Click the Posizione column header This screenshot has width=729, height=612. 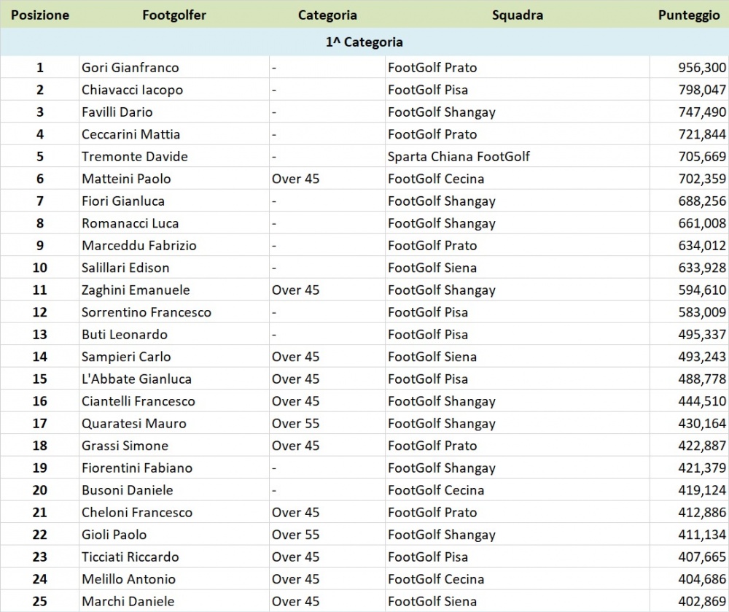click(x=39, y=15)
